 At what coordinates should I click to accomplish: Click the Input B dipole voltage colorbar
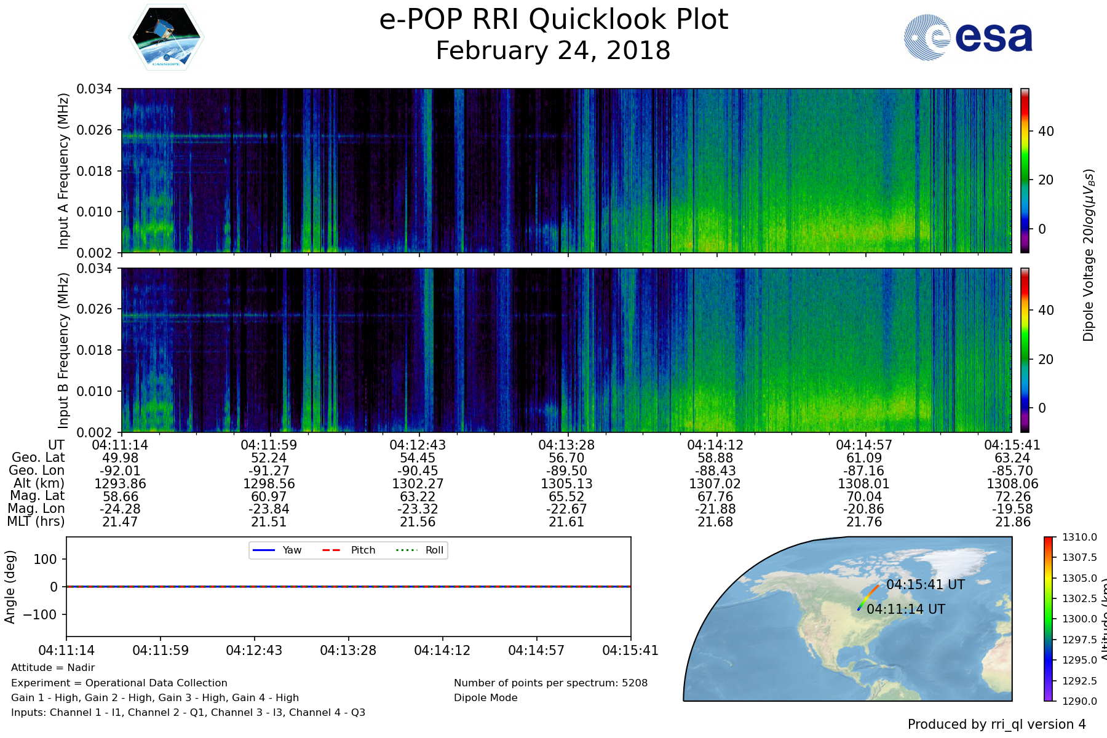coord(1025,350)
